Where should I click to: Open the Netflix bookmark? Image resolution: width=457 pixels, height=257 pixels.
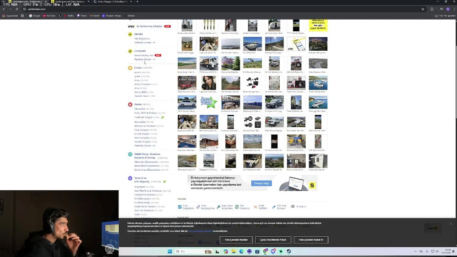click(69, 16)
